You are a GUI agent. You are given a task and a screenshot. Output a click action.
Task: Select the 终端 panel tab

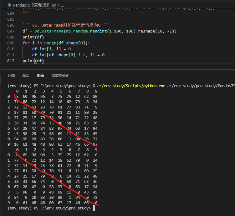[40, 75]
